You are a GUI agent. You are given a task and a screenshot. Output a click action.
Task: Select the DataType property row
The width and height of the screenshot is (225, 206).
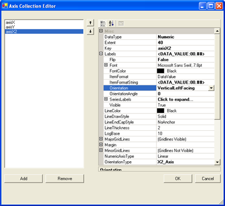tap(159, 37)
